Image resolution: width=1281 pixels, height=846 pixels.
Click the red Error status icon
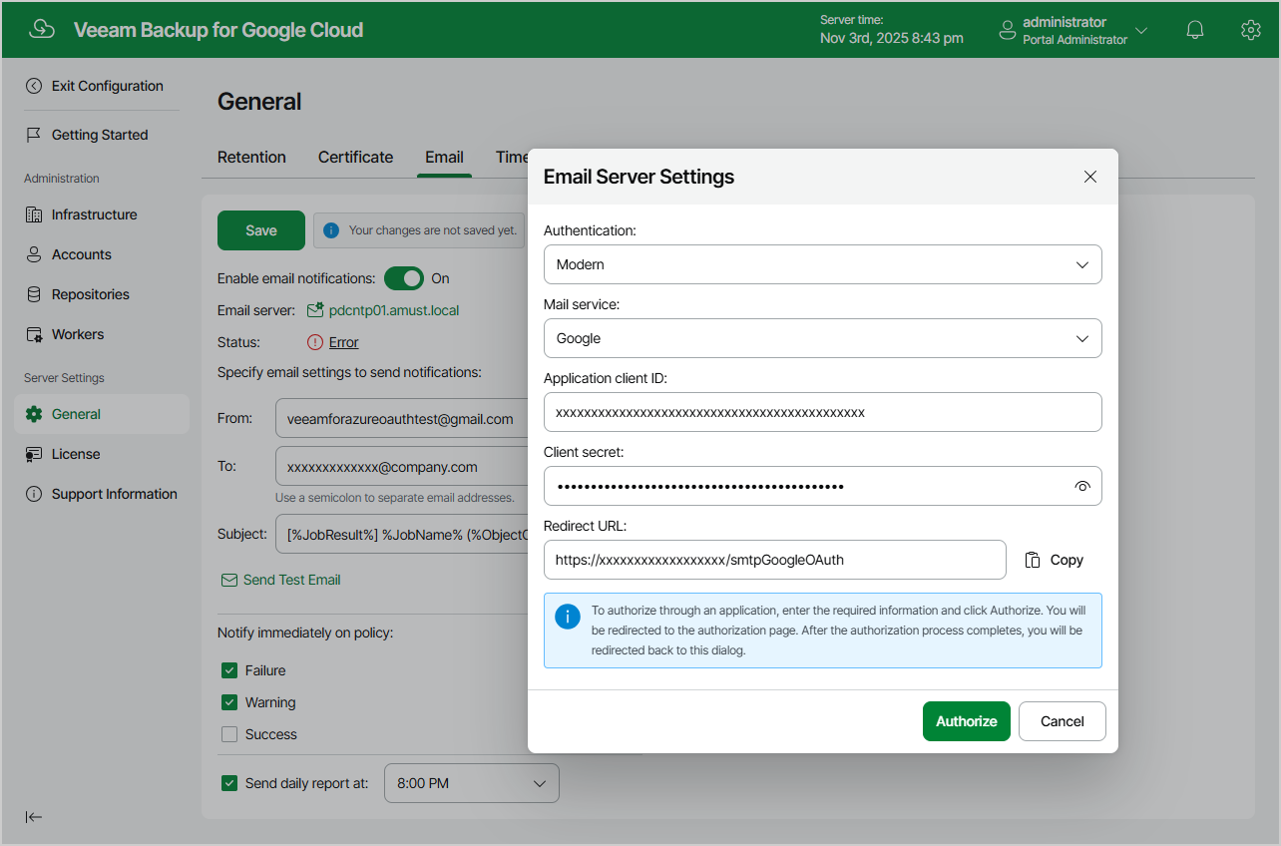pos(315,342)
